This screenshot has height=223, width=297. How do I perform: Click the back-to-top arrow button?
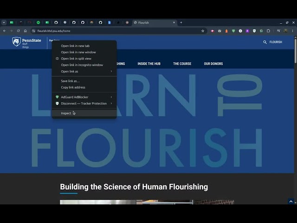(x=291, y=201)
